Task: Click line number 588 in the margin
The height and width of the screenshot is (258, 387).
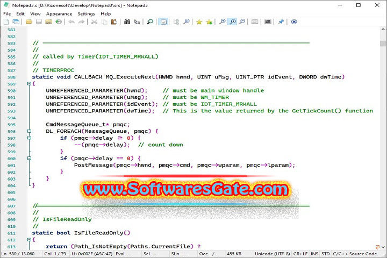Action: point(11,77)
